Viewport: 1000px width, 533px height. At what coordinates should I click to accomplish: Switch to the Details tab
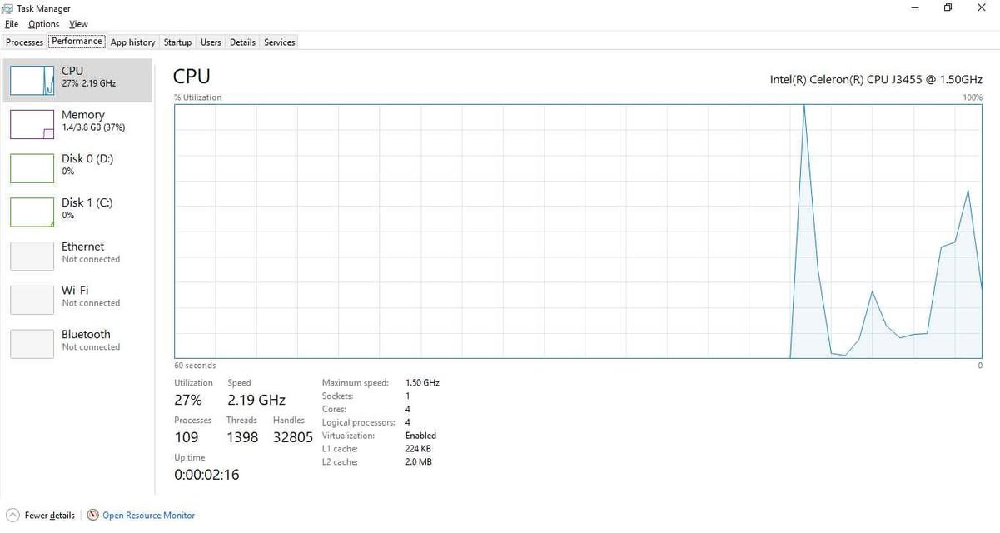(242, 42)
